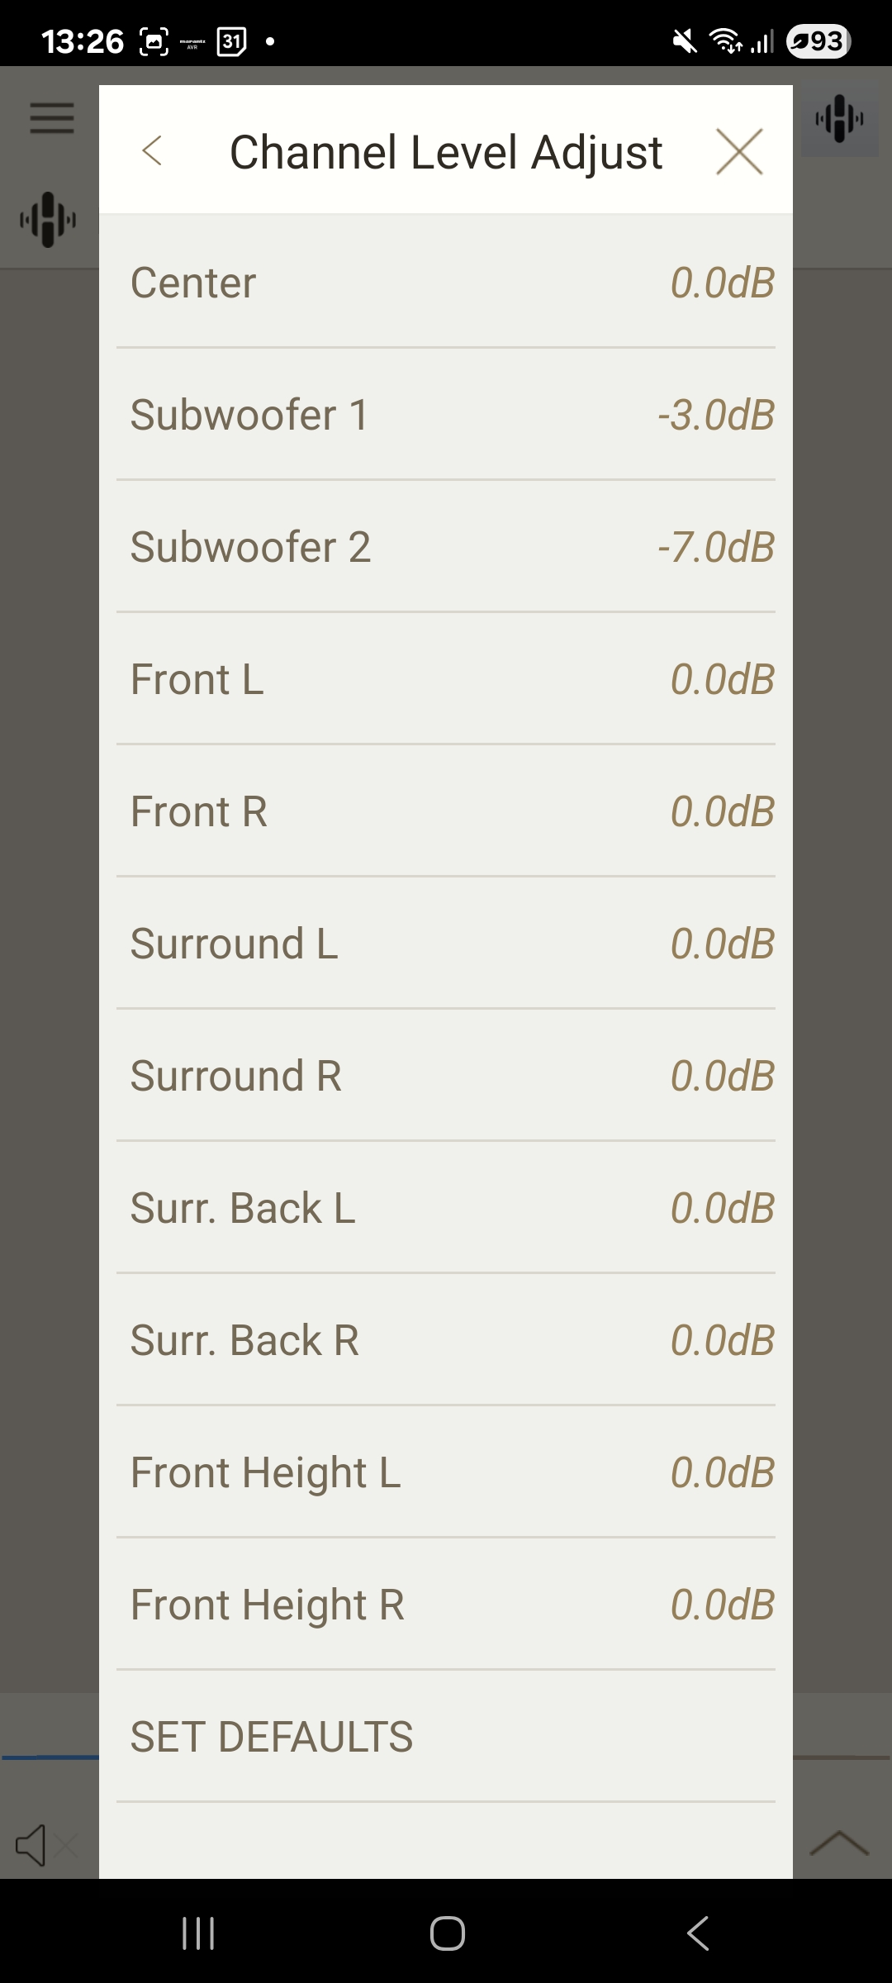Open Surround L level adjustment
The height and width of the screenshot is (1983, 892).
click(x=446, y=944)
